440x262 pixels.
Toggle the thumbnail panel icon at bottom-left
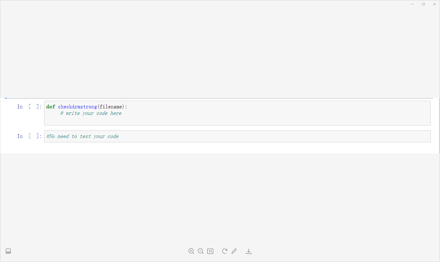(x=8, y=251)
